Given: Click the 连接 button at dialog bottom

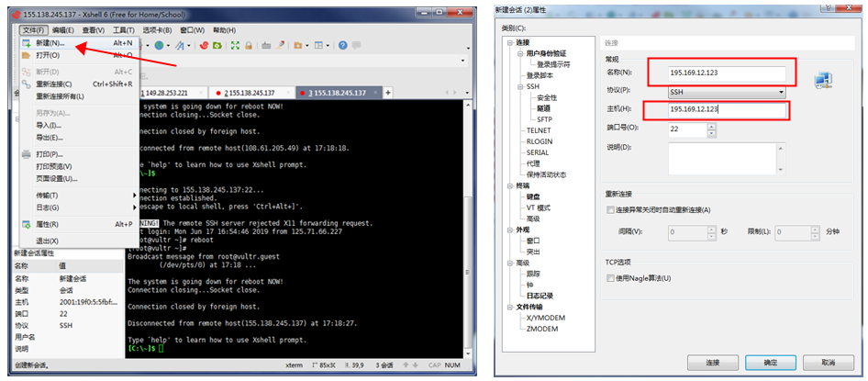Looking at the screenshot, I should click(x=713, y=362).
